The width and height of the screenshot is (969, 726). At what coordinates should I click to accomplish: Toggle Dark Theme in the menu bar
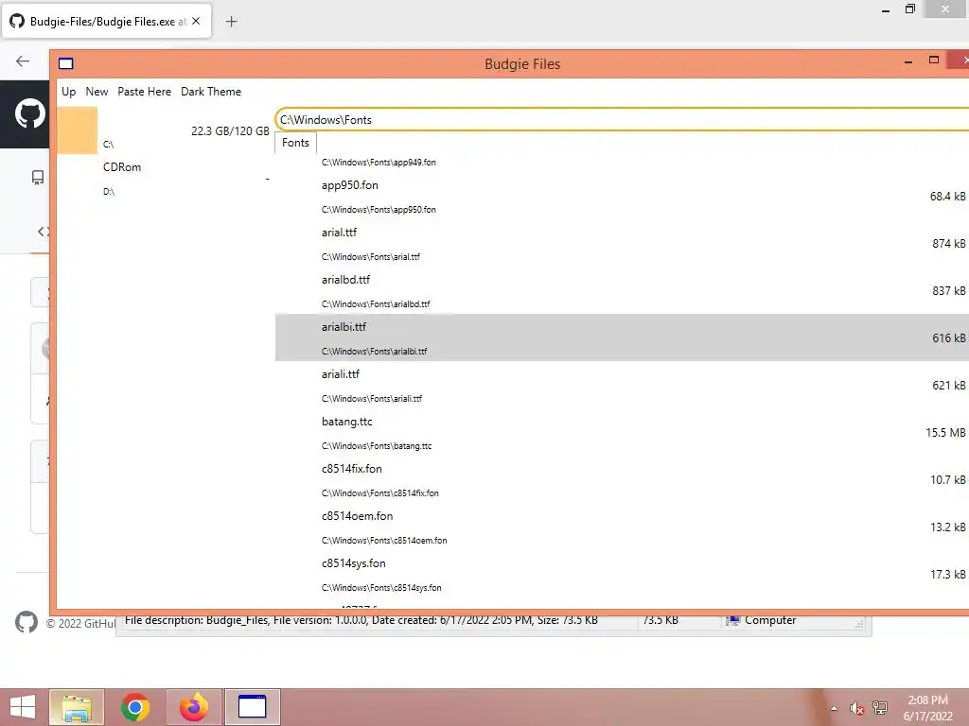tap(211, 92)
